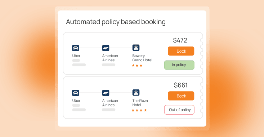Click The Plaza Hotel building icon
This screenshot has height=137, width=264.
pyautogui.click(x=136, y=93)
